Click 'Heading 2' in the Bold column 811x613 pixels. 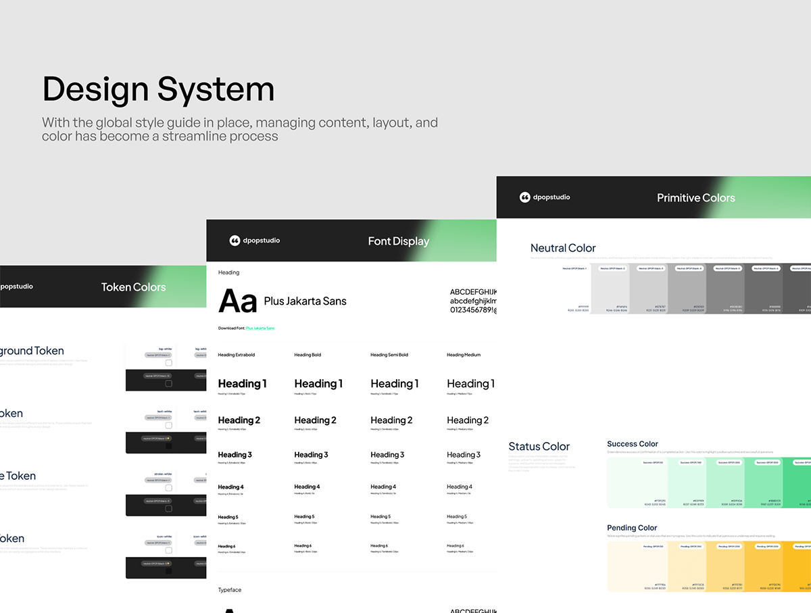pos(315,420)
